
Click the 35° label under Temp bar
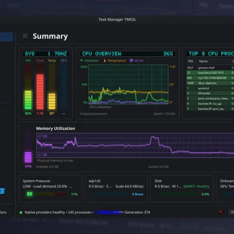(x=51, y=113)
